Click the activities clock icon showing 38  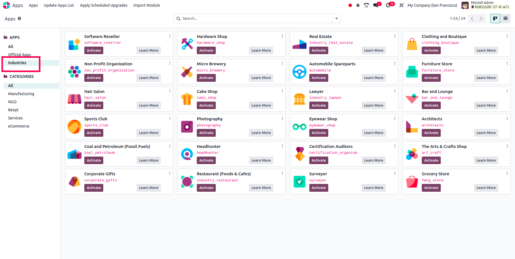[x=388, y=5]
